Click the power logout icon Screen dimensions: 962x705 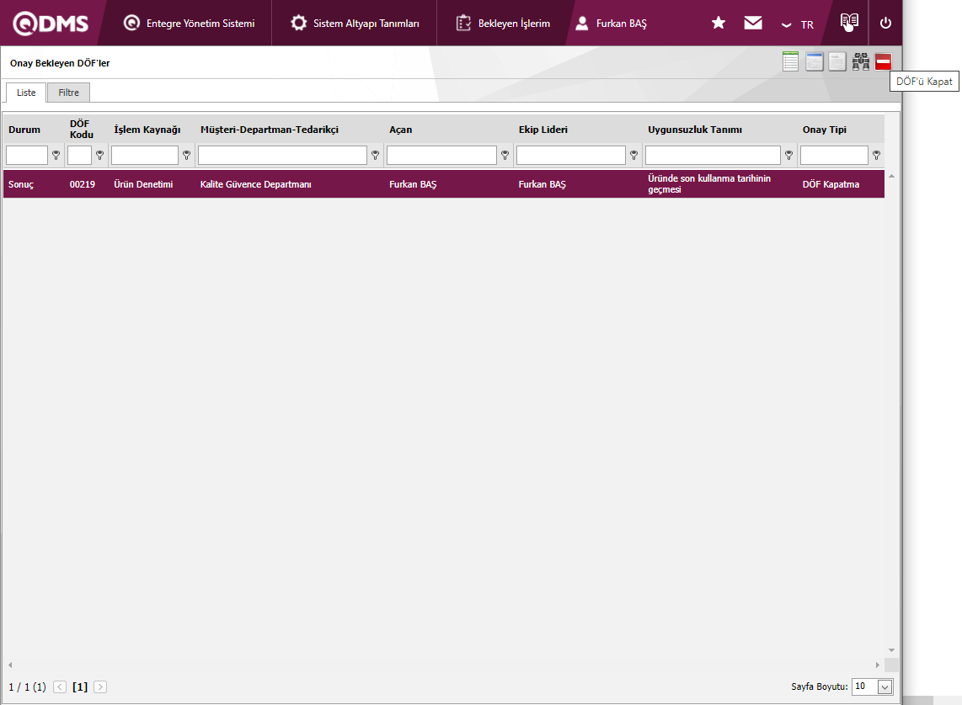pos(885,24)
